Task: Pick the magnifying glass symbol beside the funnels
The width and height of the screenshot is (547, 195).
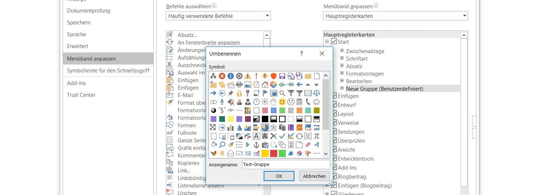Action: [282, 93]
